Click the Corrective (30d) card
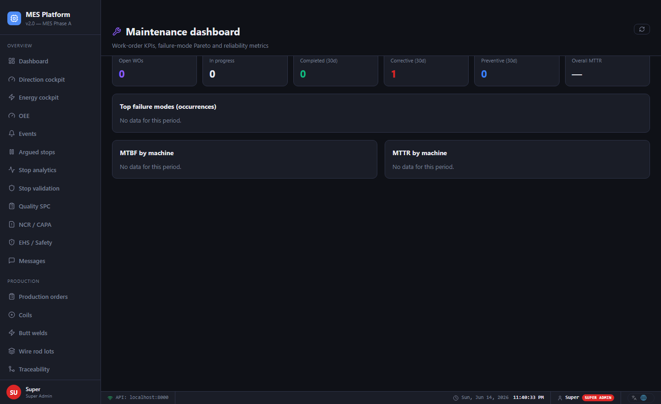 [426, 71]
